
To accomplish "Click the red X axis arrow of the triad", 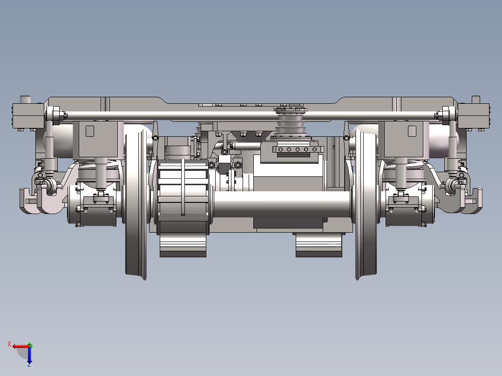I will click(x=20, y=346).
